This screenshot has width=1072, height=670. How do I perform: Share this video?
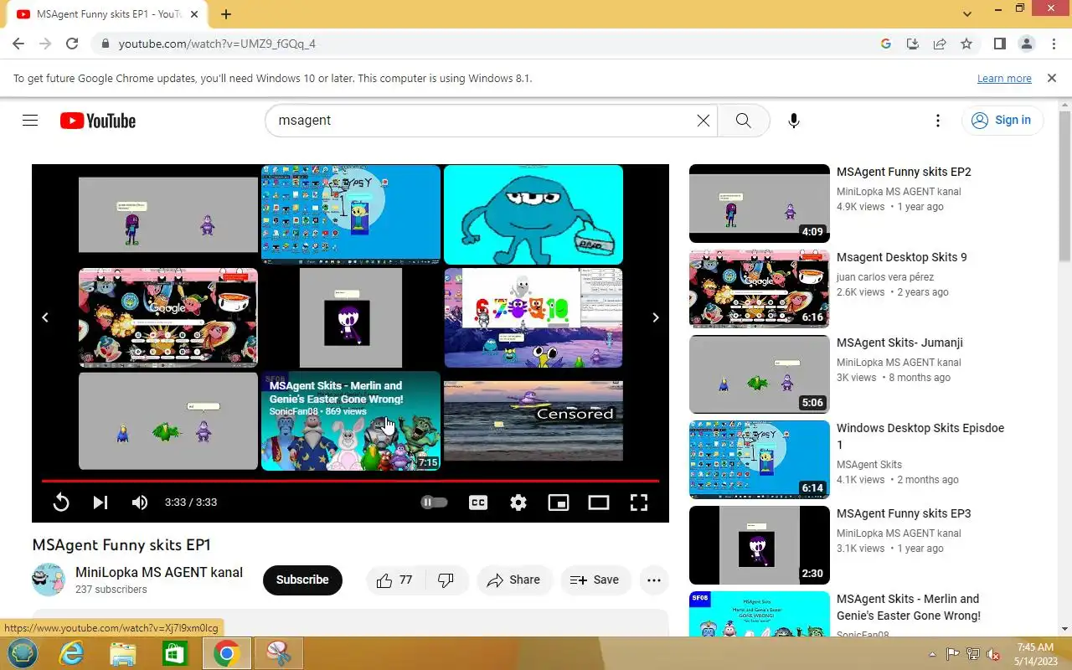coord(513,580)
